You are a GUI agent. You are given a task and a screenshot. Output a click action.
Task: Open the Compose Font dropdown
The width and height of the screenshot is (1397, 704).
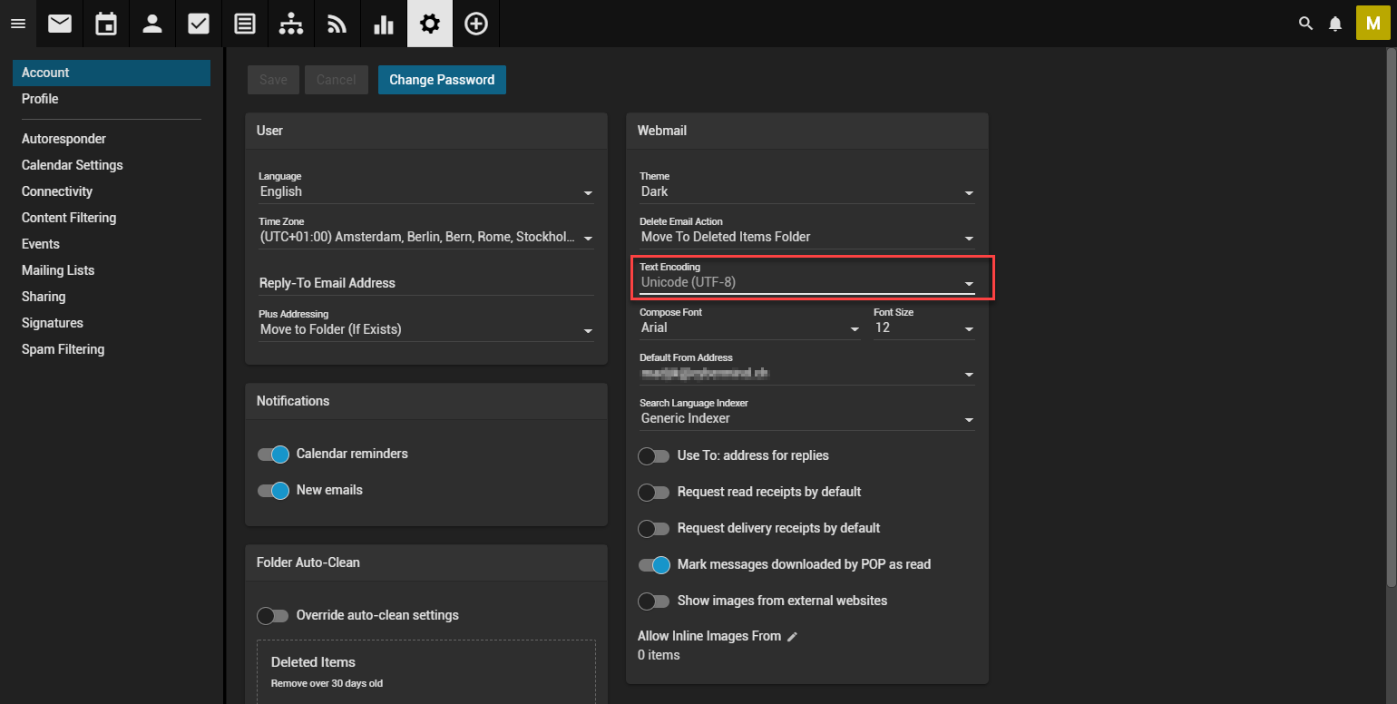[x=749, y=328]
